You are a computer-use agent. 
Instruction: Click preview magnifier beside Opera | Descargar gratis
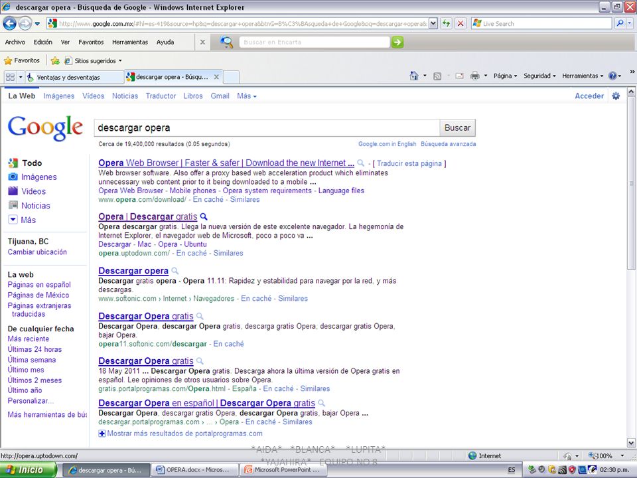click(204, 216)
